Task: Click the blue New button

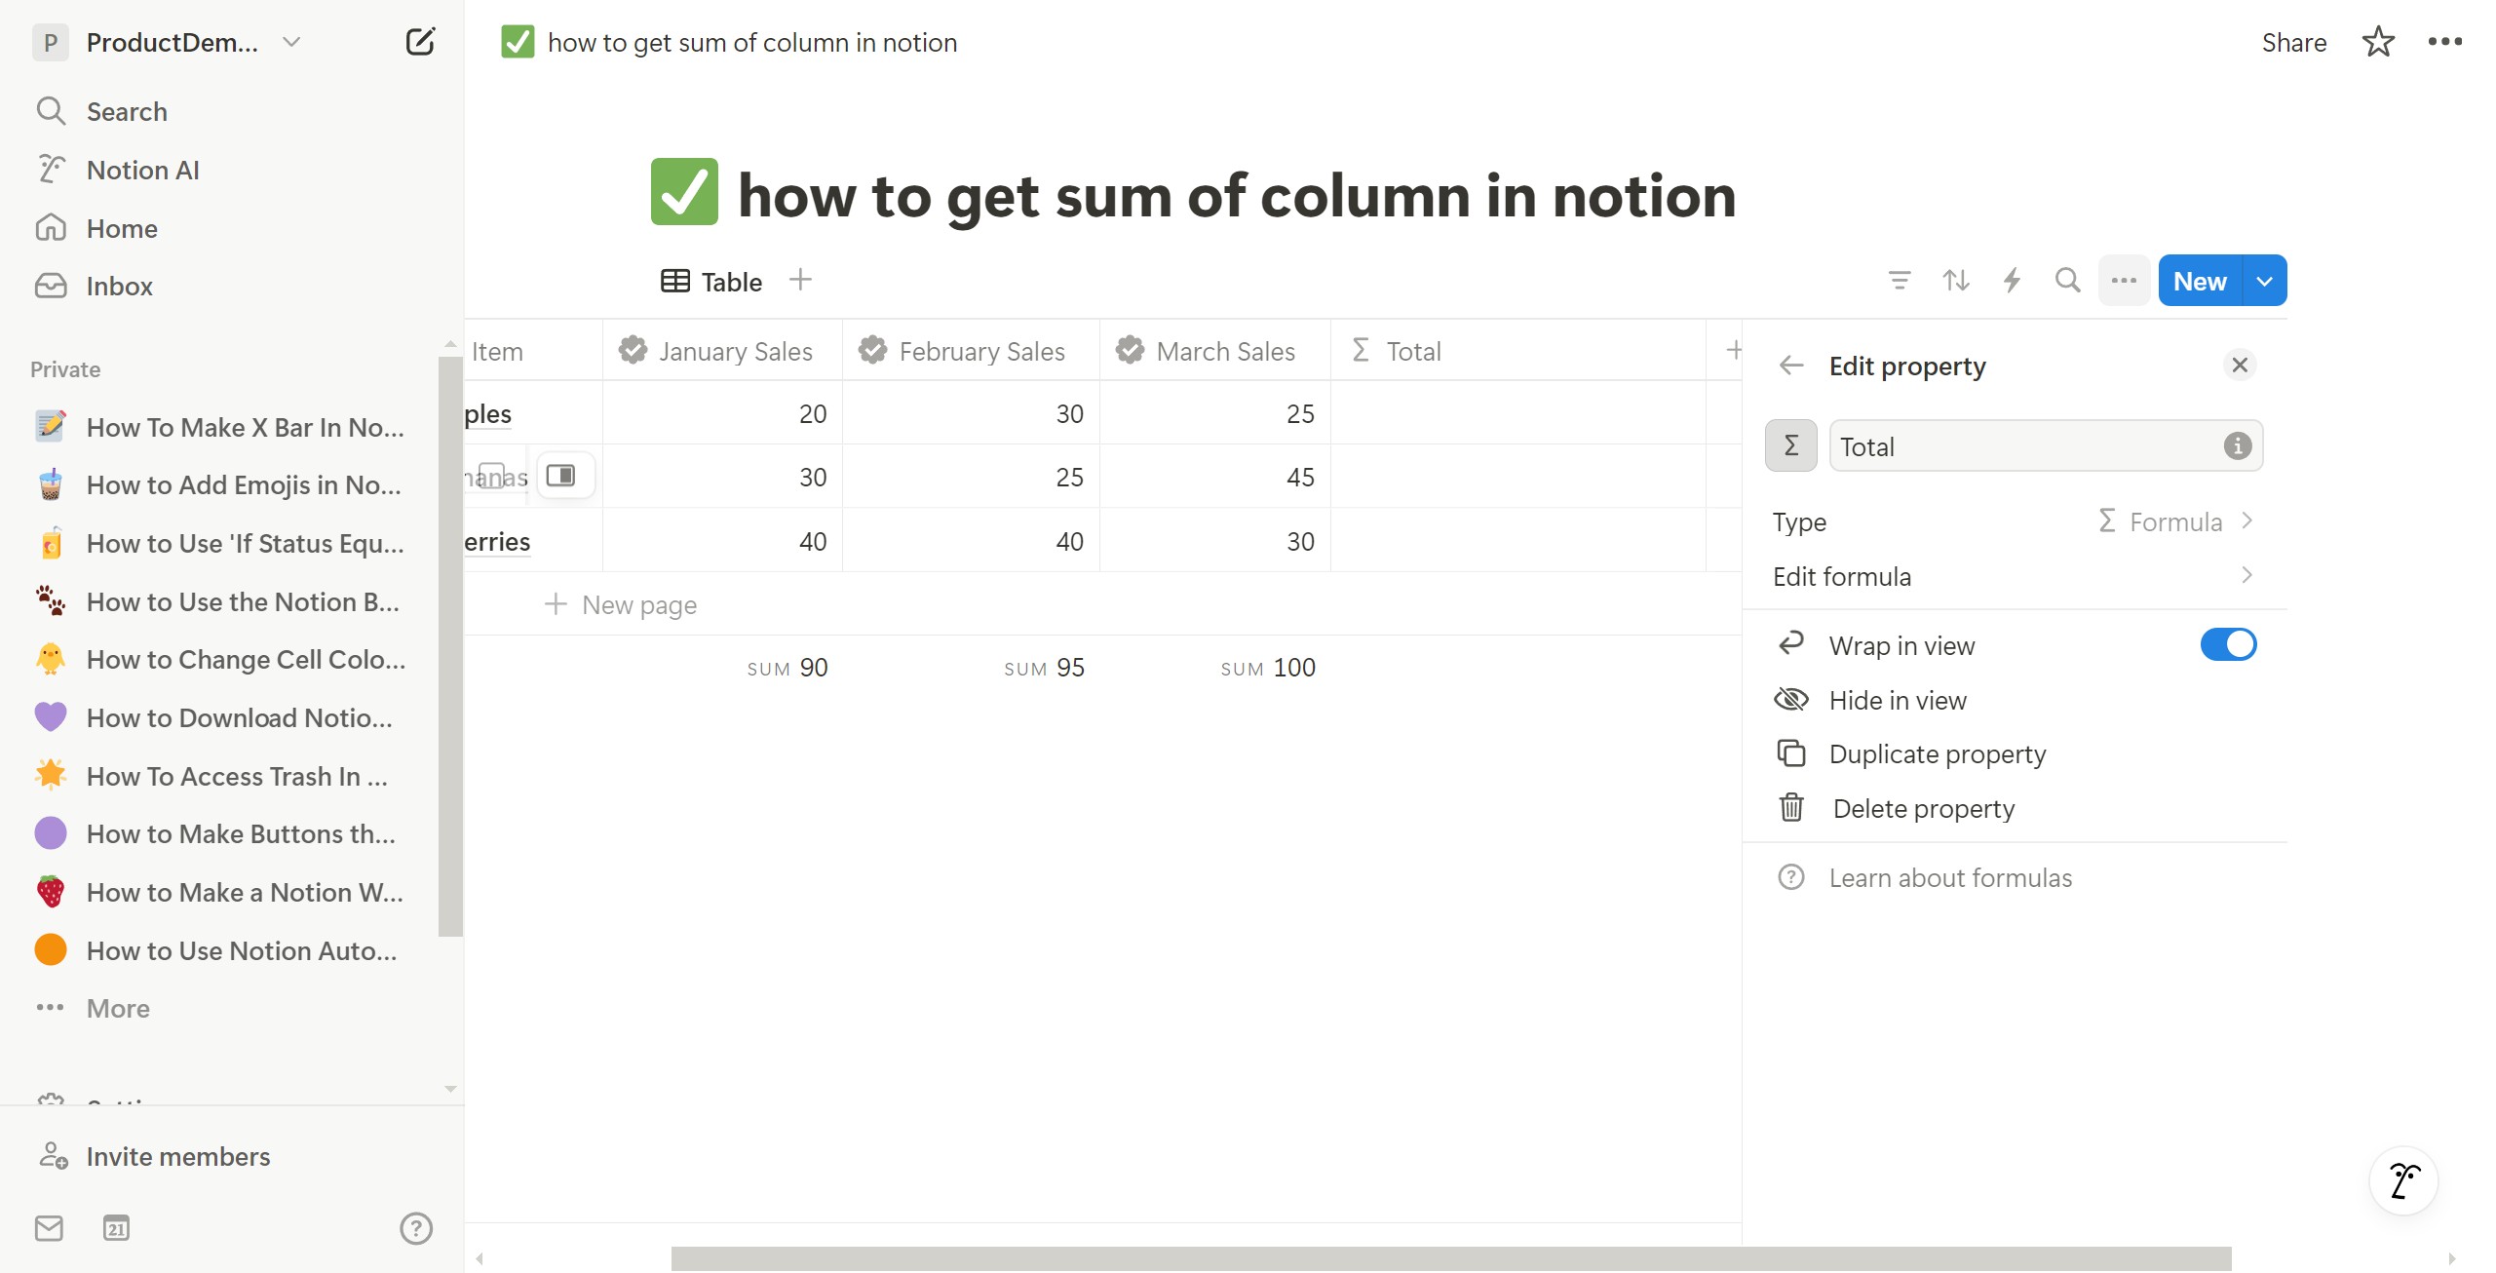Action: pos(2200,281)
